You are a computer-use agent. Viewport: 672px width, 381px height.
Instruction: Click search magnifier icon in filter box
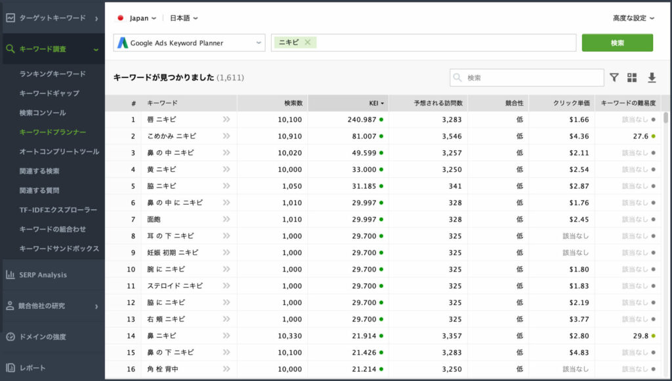(457, 77)
